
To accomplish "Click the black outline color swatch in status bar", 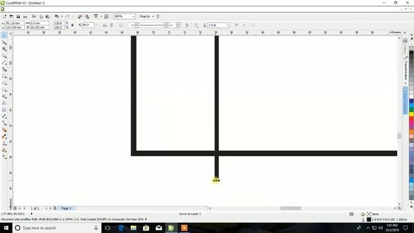I will 369,219.
